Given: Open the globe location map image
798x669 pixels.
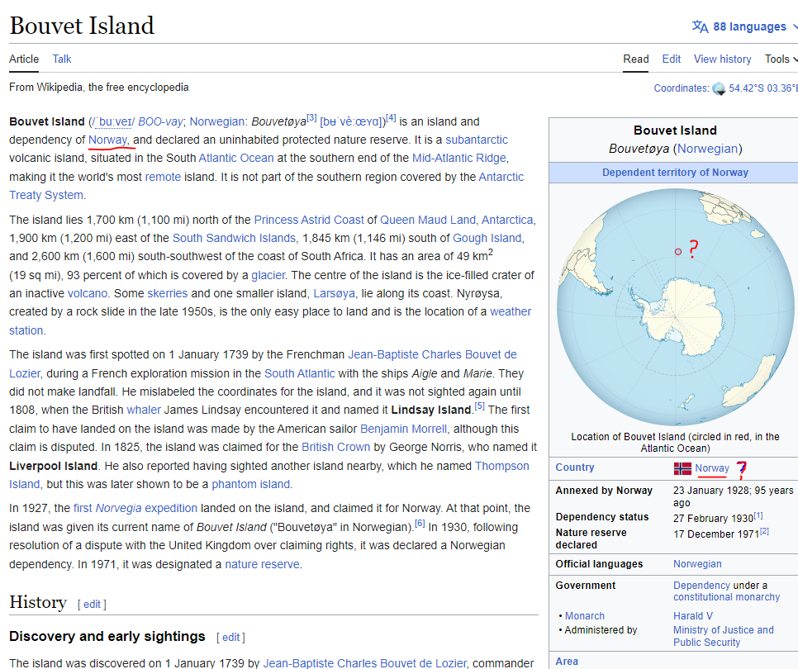Looking at the screenshot, I should pyautogui.click(x=675, y=306).
